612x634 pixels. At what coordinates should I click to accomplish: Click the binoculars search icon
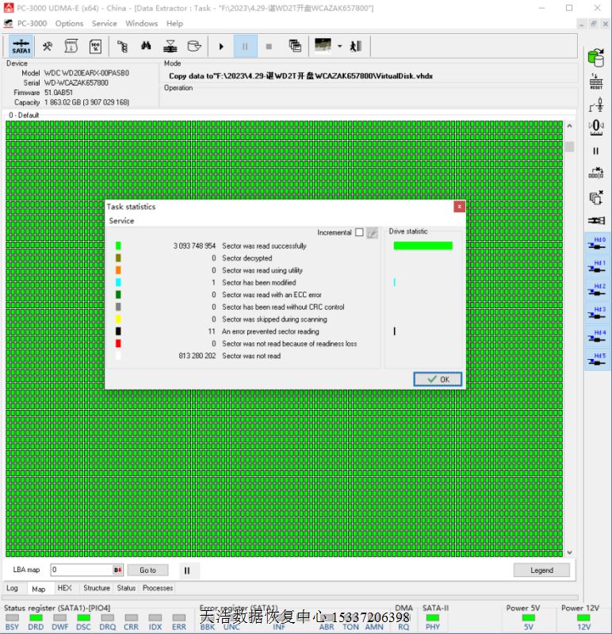(146, 46)
